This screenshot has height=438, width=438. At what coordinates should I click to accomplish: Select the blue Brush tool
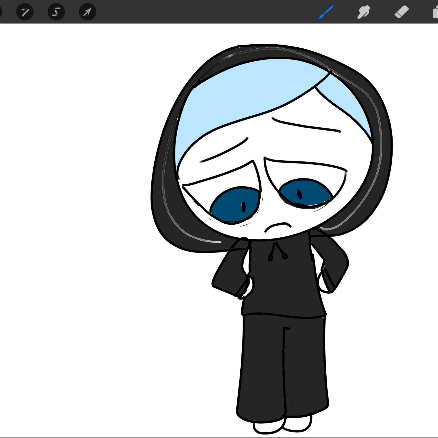pyautogui.click(x=326, y=12)
